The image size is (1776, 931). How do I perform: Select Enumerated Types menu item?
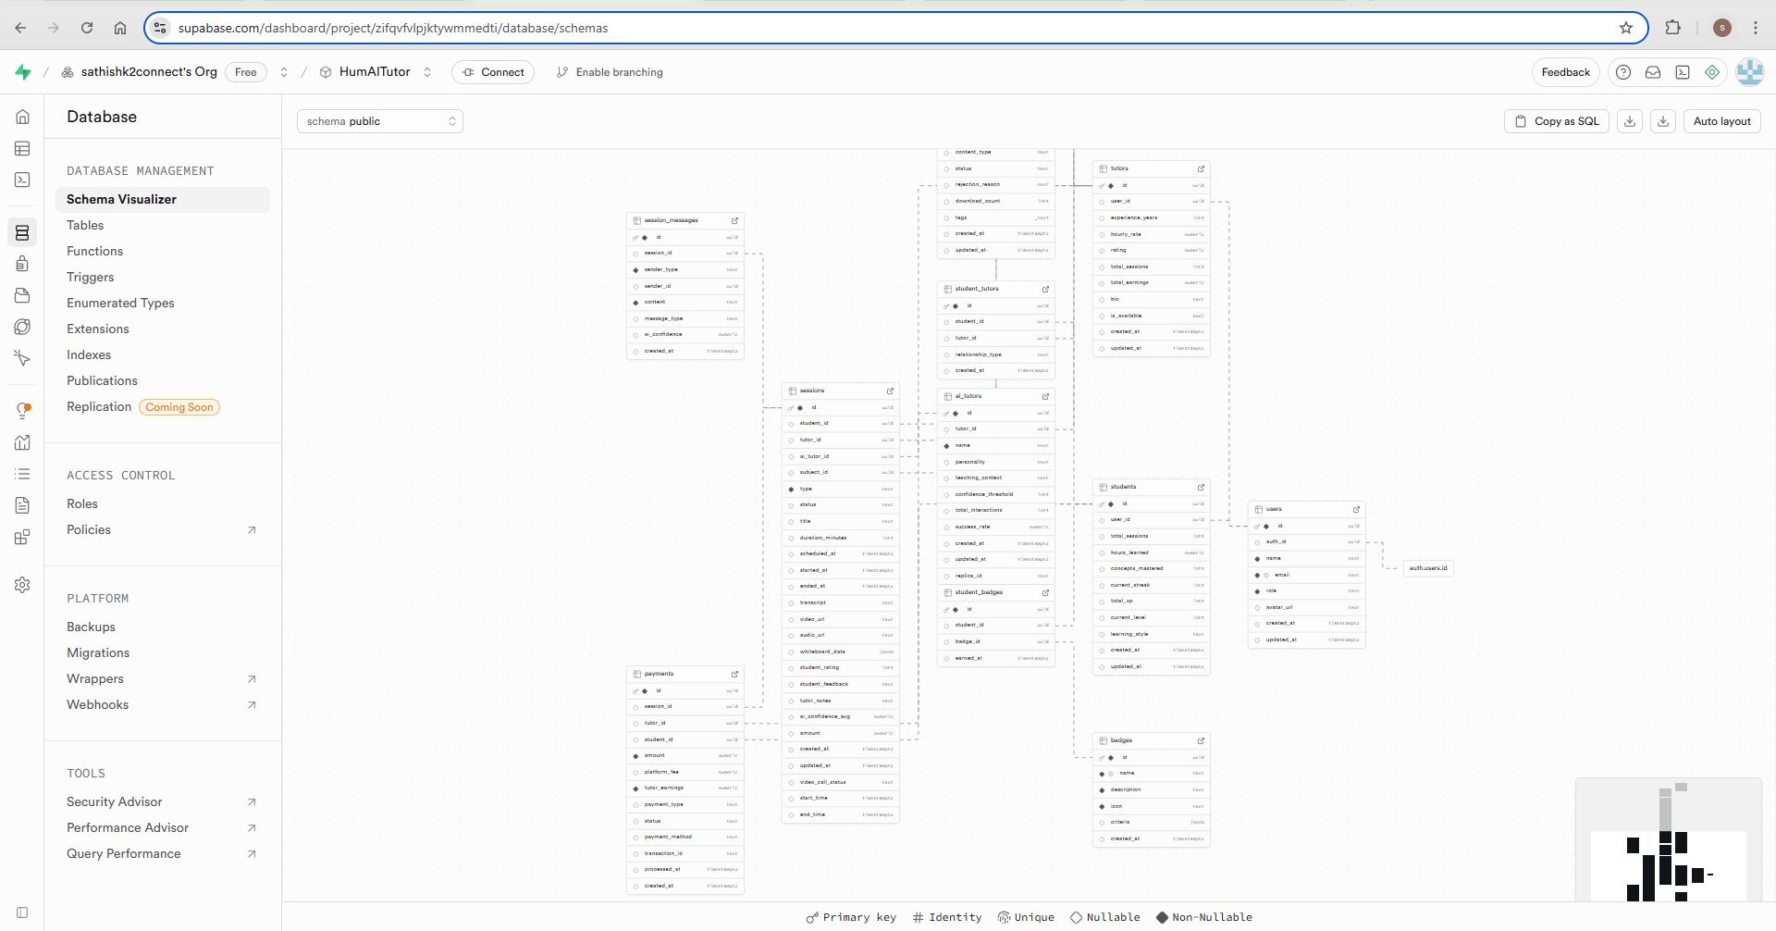(x=120, y=303)
